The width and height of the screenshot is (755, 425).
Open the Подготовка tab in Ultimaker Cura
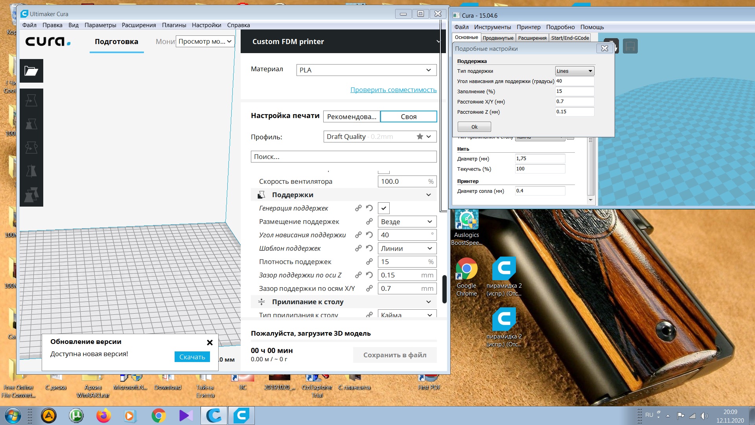pos(116,42)
